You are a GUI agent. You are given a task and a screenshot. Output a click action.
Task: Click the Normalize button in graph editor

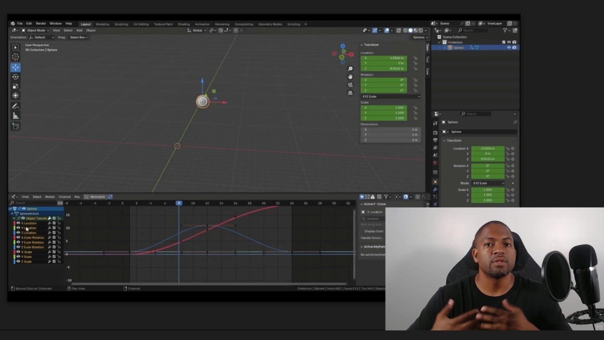tap(97, 197)
